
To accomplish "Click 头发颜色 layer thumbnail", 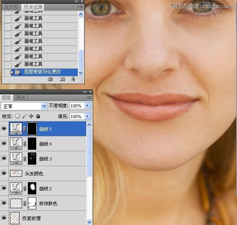I will pos(16,173).
